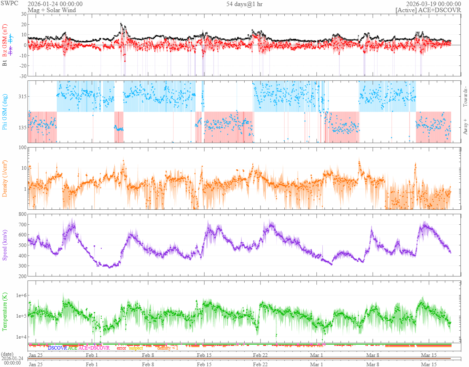Click the Towards - sector label
The image size is (469, 367).
click(465, 97)
